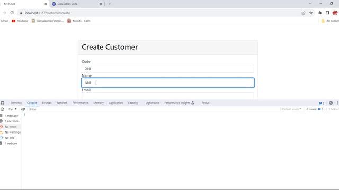Switch to the Lighthouse DevTools tab

[x=152, y=103]
